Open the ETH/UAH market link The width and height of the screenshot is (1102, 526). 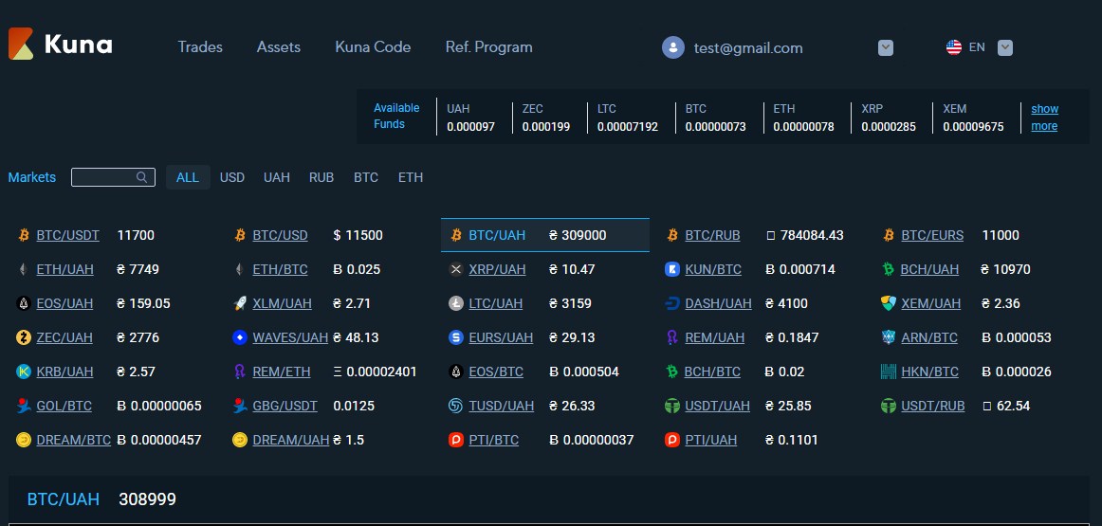[x=64, y=269]
